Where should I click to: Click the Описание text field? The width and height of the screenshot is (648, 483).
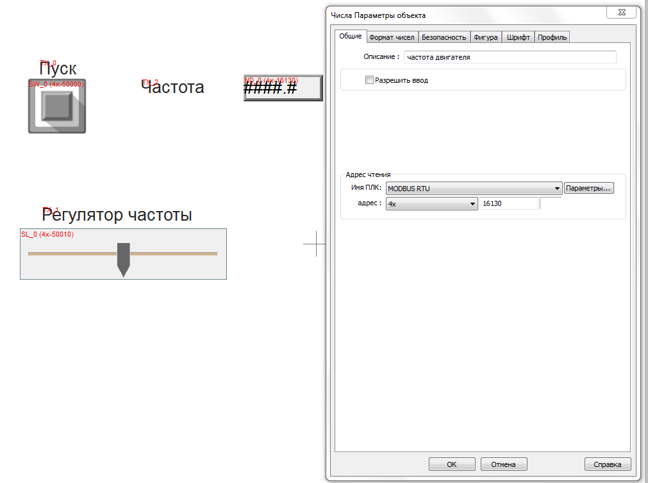pyautogui.click(x=510, y=57)
